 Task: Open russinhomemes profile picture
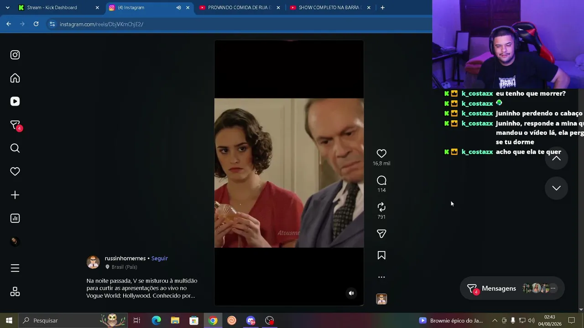93,262
